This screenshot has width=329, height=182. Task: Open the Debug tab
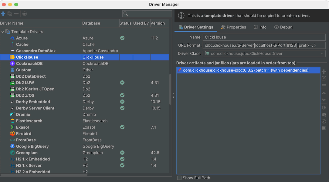click(283, 27)
